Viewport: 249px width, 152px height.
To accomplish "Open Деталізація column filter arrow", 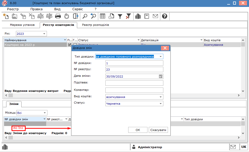I will [x=201, y=40].
